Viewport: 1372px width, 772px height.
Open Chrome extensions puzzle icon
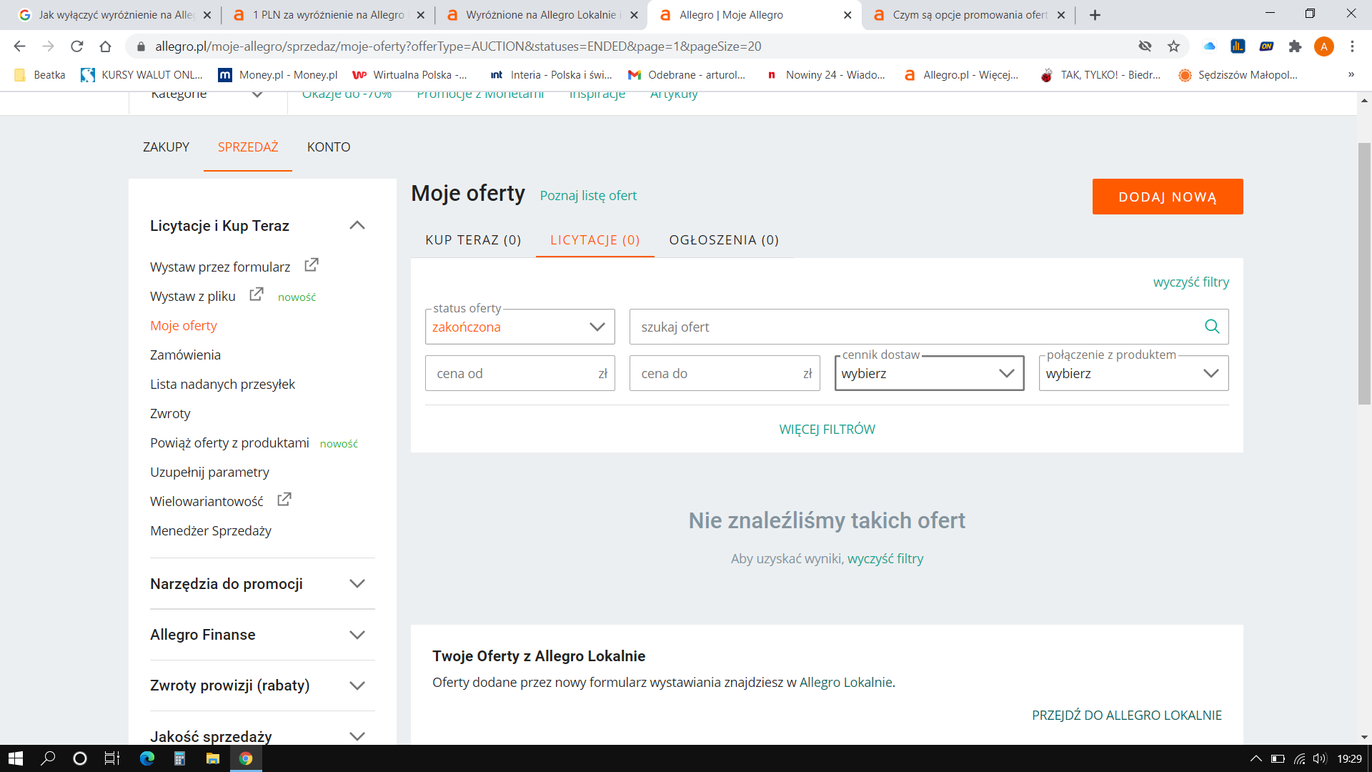pos(1295,46)
